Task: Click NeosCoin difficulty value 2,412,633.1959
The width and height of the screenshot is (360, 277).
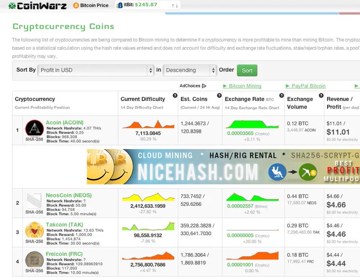Action: [148, 206]
